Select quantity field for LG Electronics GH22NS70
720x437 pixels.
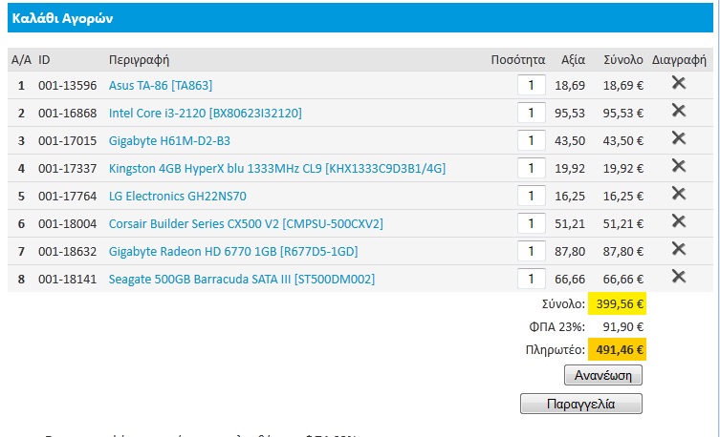[532, 196]
